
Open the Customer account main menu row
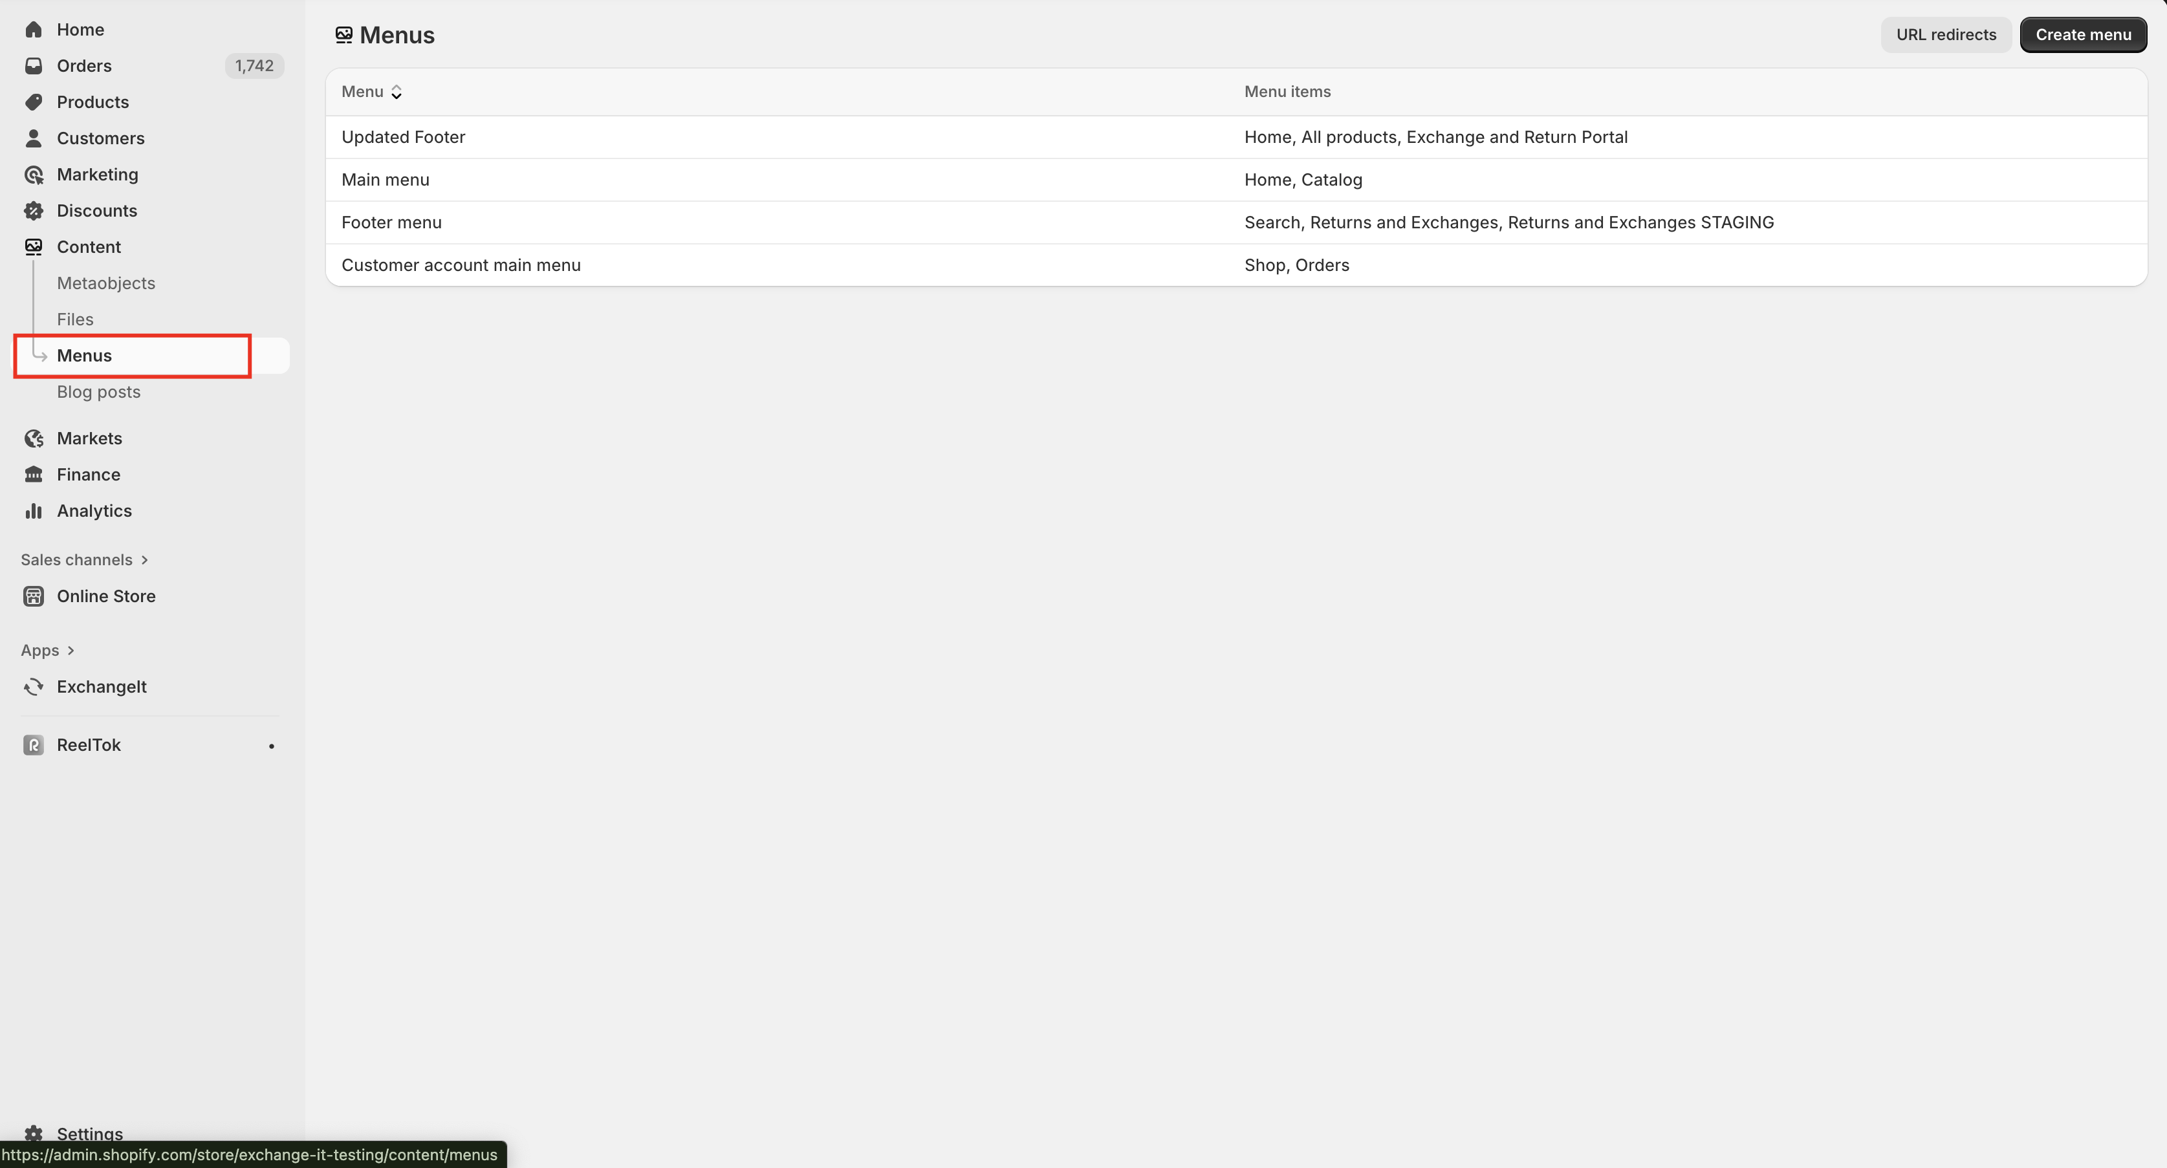pos(460,265)
